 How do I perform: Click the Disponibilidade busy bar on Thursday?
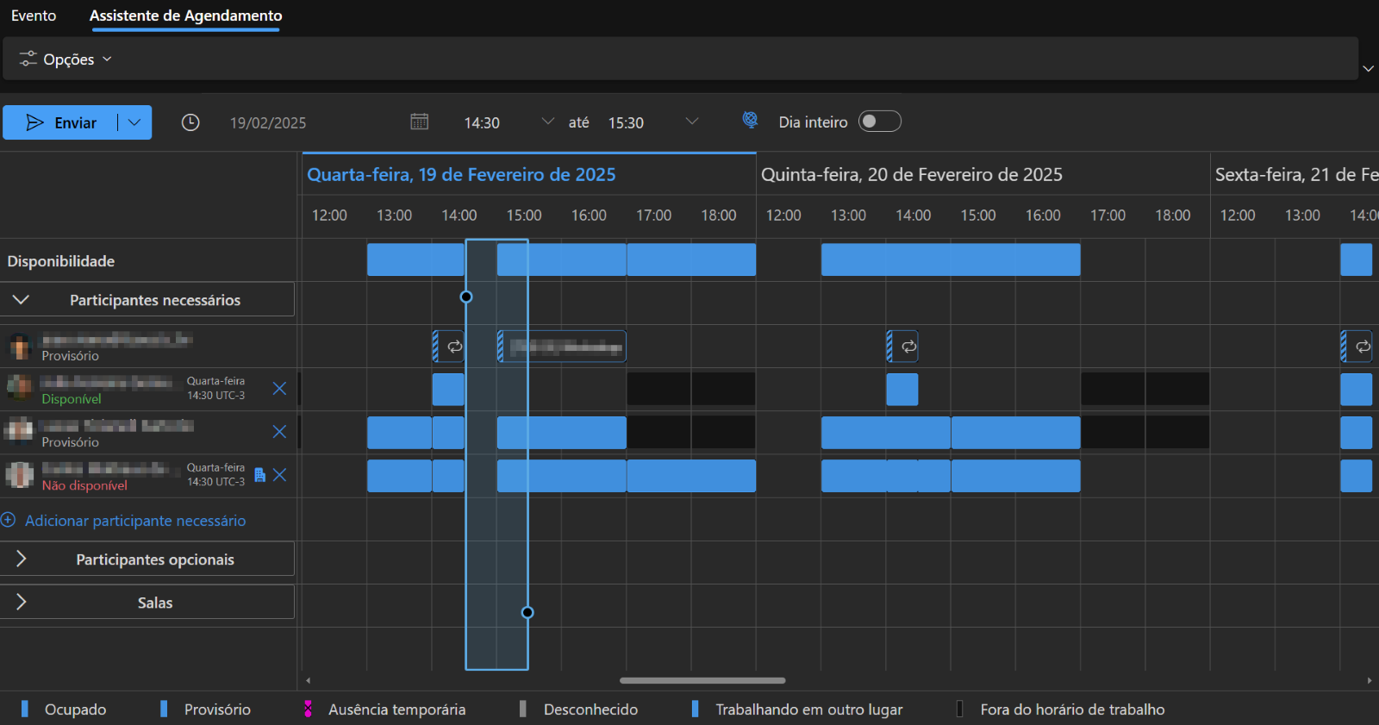click(x=951, y=259)
